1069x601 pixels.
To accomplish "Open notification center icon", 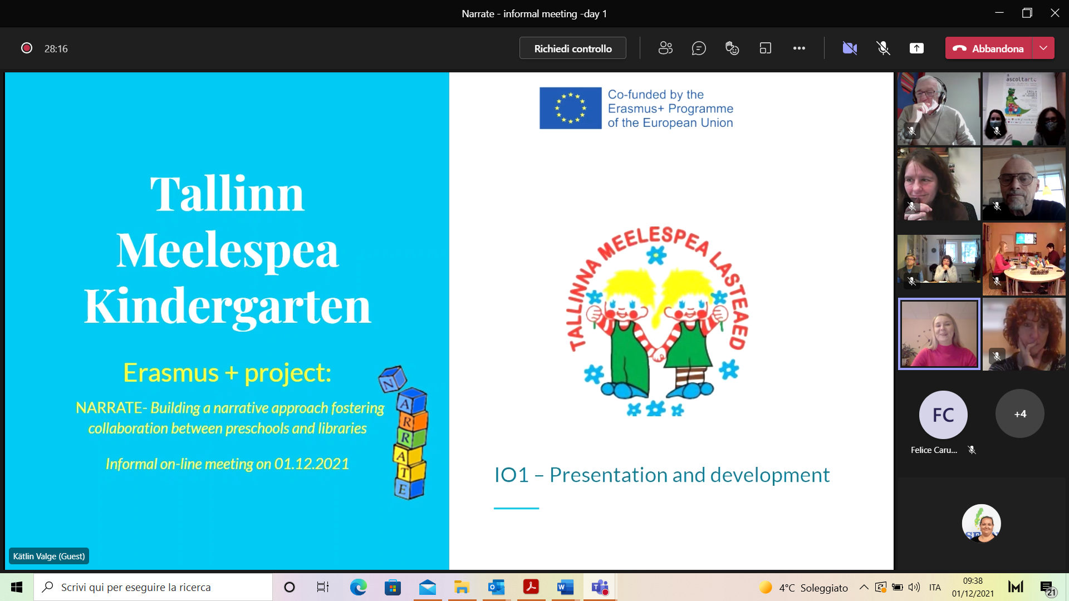I will pos(1048,588).
